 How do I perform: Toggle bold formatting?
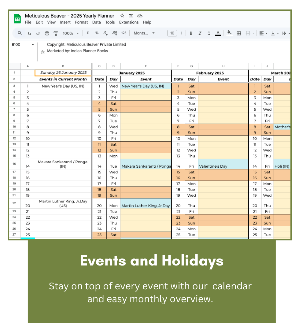(191, 33)
